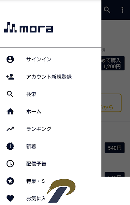130x205 pixels.
Task: Click the mora logo in drawer header
Action: tap(28, 27)
